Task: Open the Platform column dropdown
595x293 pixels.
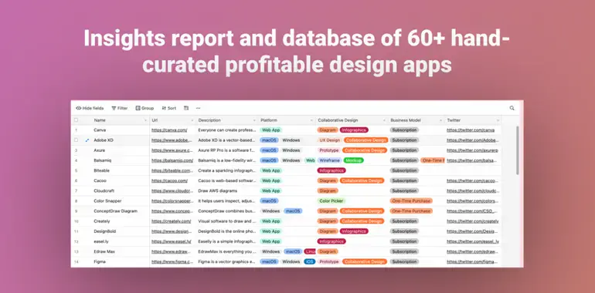Action: tap(311, 120)
